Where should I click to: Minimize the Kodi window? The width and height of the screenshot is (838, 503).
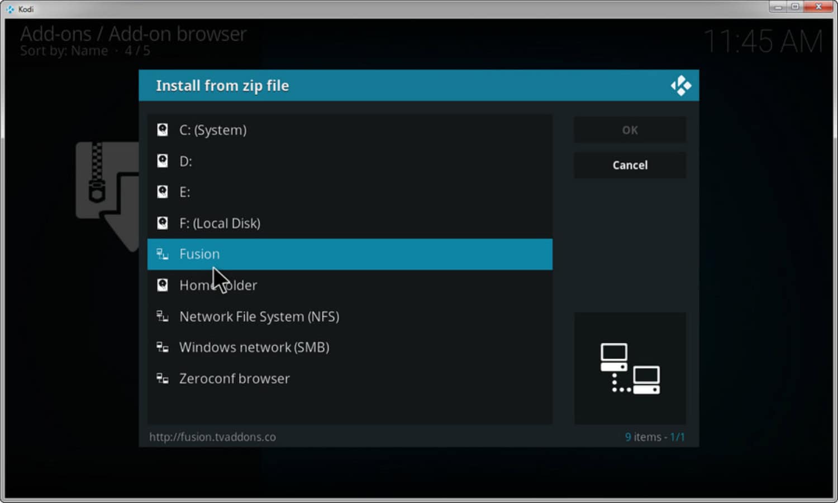tap(778, 7)
